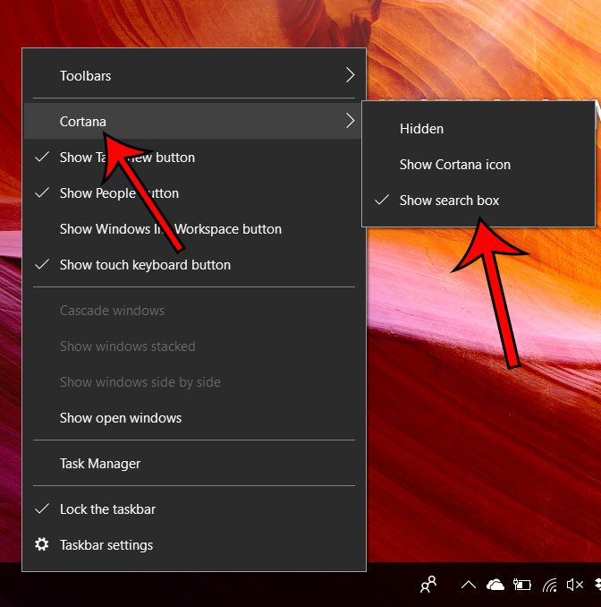
Task: Open the People icon in the taskbar
Action: (428, 585)
